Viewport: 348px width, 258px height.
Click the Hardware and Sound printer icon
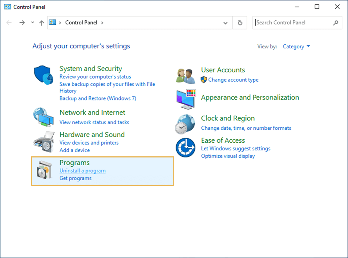44,141
